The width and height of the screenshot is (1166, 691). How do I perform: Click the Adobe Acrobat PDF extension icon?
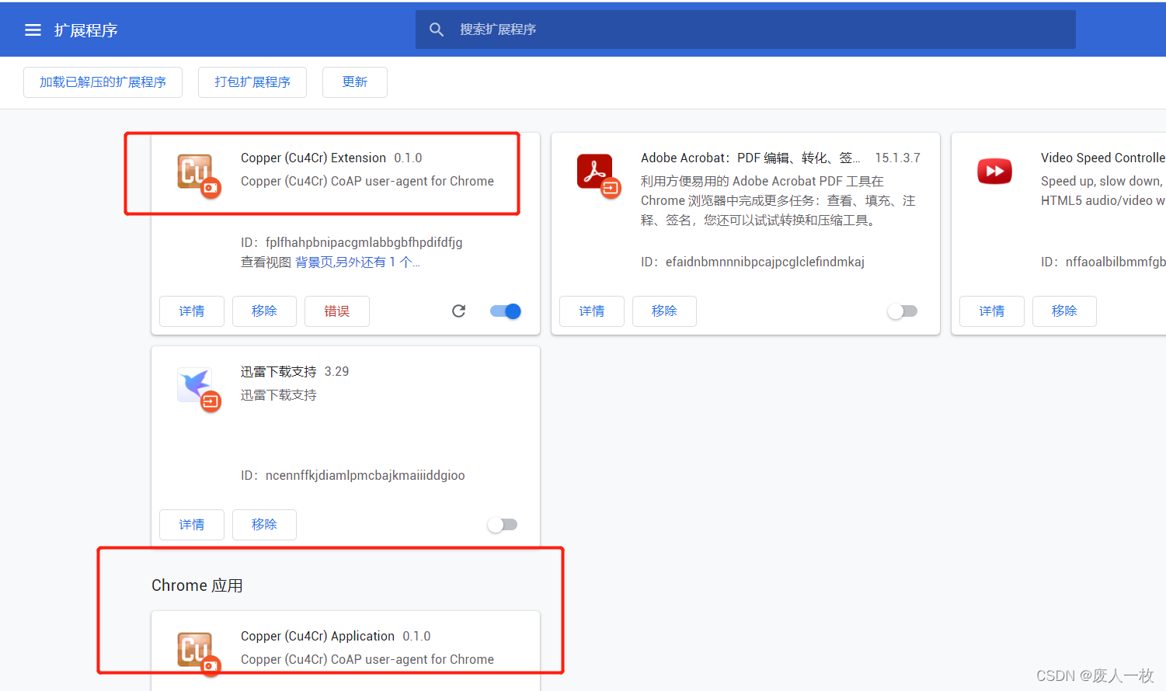click(x=594, y=169)
